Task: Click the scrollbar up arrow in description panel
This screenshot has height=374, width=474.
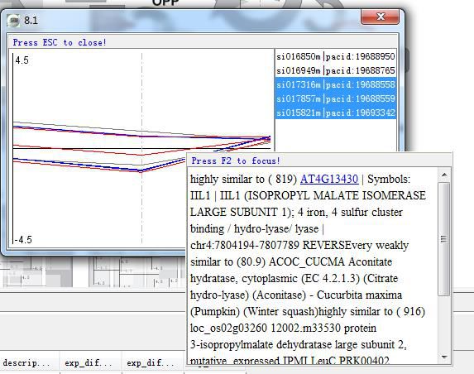Action: (x=444, y=175)
